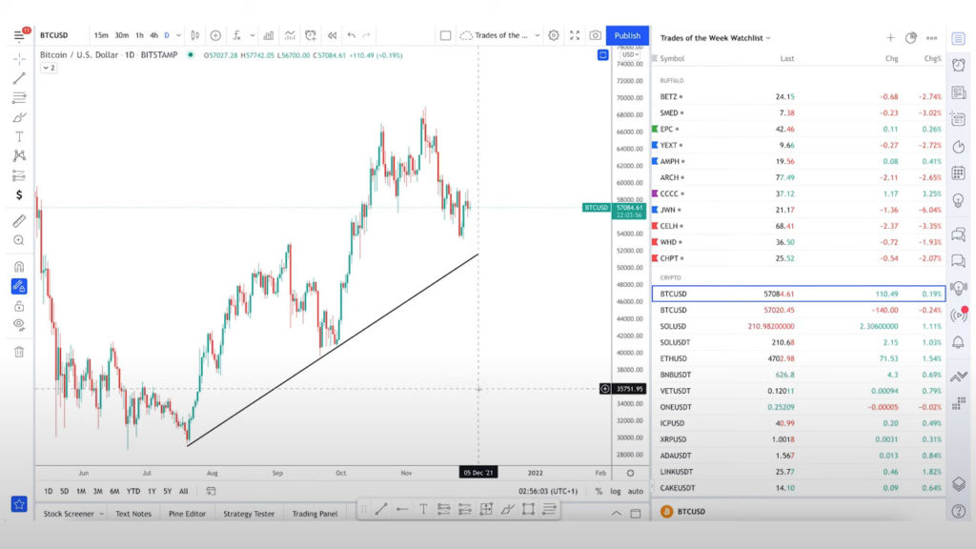Viewport: 976px width, 549px height.
Task: Open the financials bar chart icon
Action: [x=268, y=35]
